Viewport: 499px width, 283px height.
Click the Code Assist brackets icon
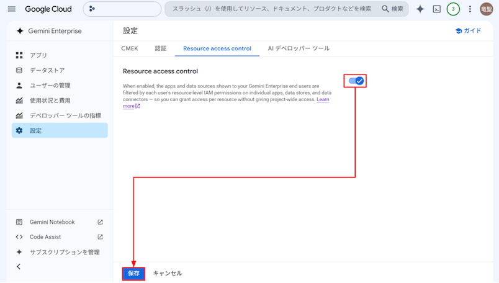(x=19, y=237)
